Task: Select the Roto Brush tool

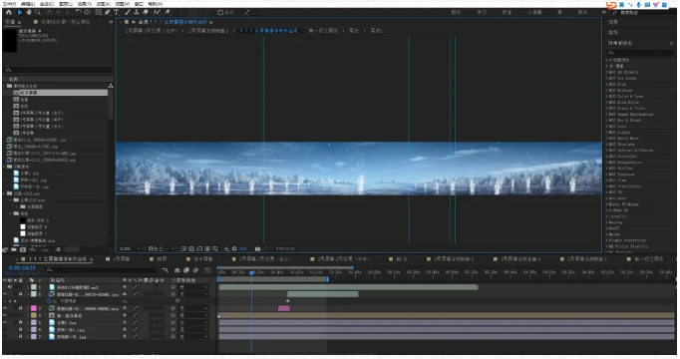Action: tap(157, 12)
